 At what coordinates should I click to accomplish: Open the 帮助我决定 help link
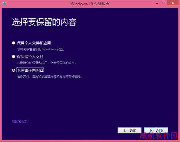pyautogui.click(x=20, y=121)
